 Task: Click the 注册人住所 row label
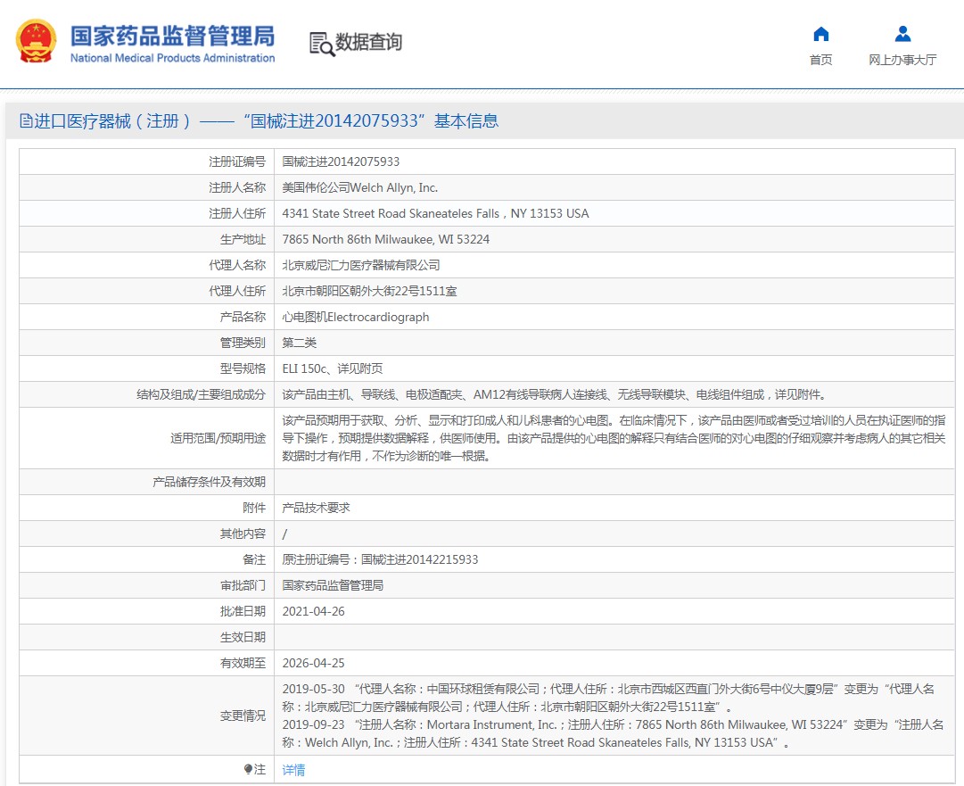236,213
